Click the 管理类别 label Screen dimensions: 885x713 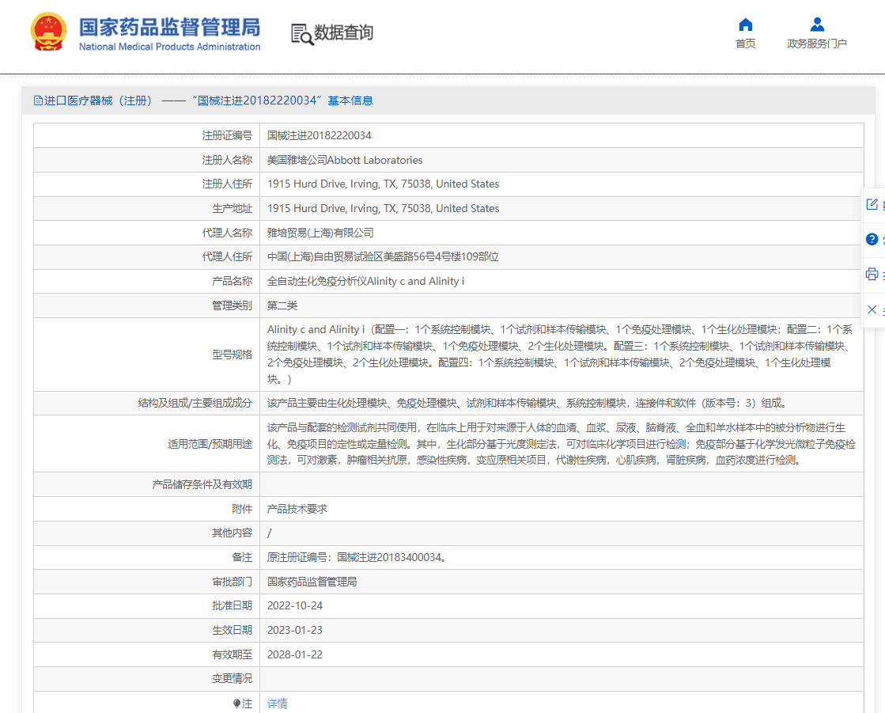232,305
